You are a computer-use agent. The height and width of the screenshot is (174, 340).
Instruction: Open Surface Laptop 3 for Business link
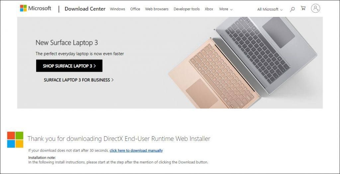click(x=79, y=80)
